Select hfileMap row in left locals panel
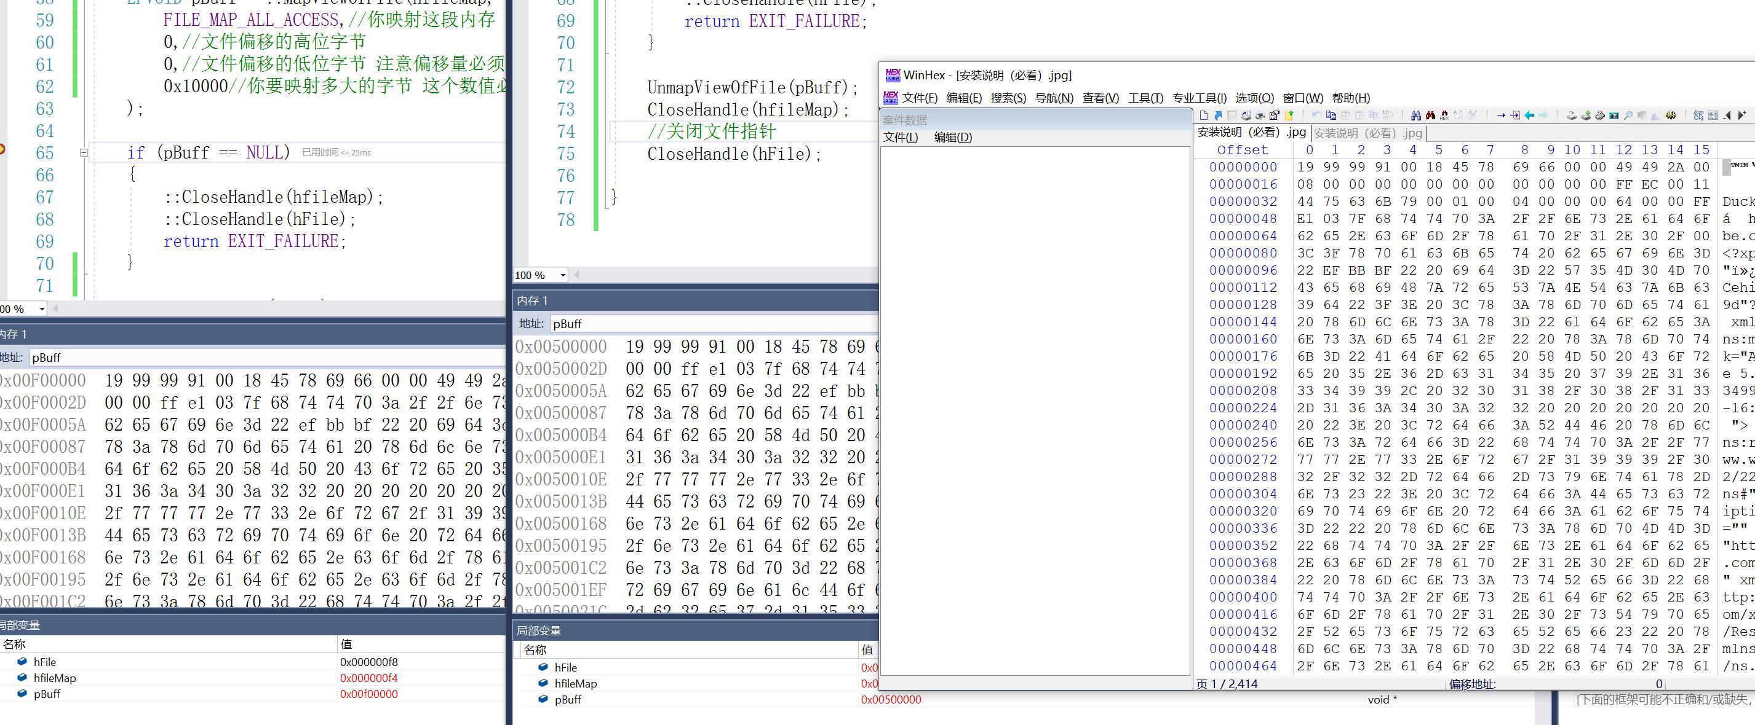This screenshot has width=1755, height=725. pyautogui.click(x=252, y=678)
